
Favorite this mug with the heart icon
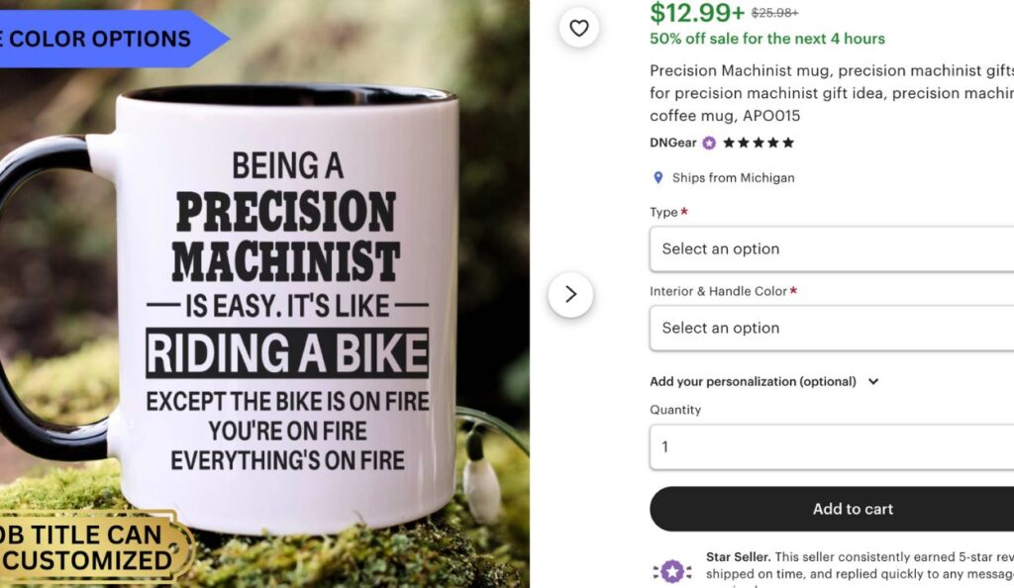pyautogui.click(x=579, y=28)
